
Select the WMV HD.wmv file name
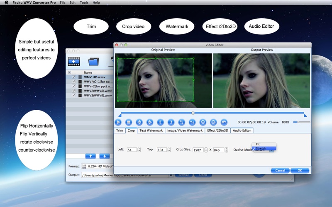click(x=95, y=77)
